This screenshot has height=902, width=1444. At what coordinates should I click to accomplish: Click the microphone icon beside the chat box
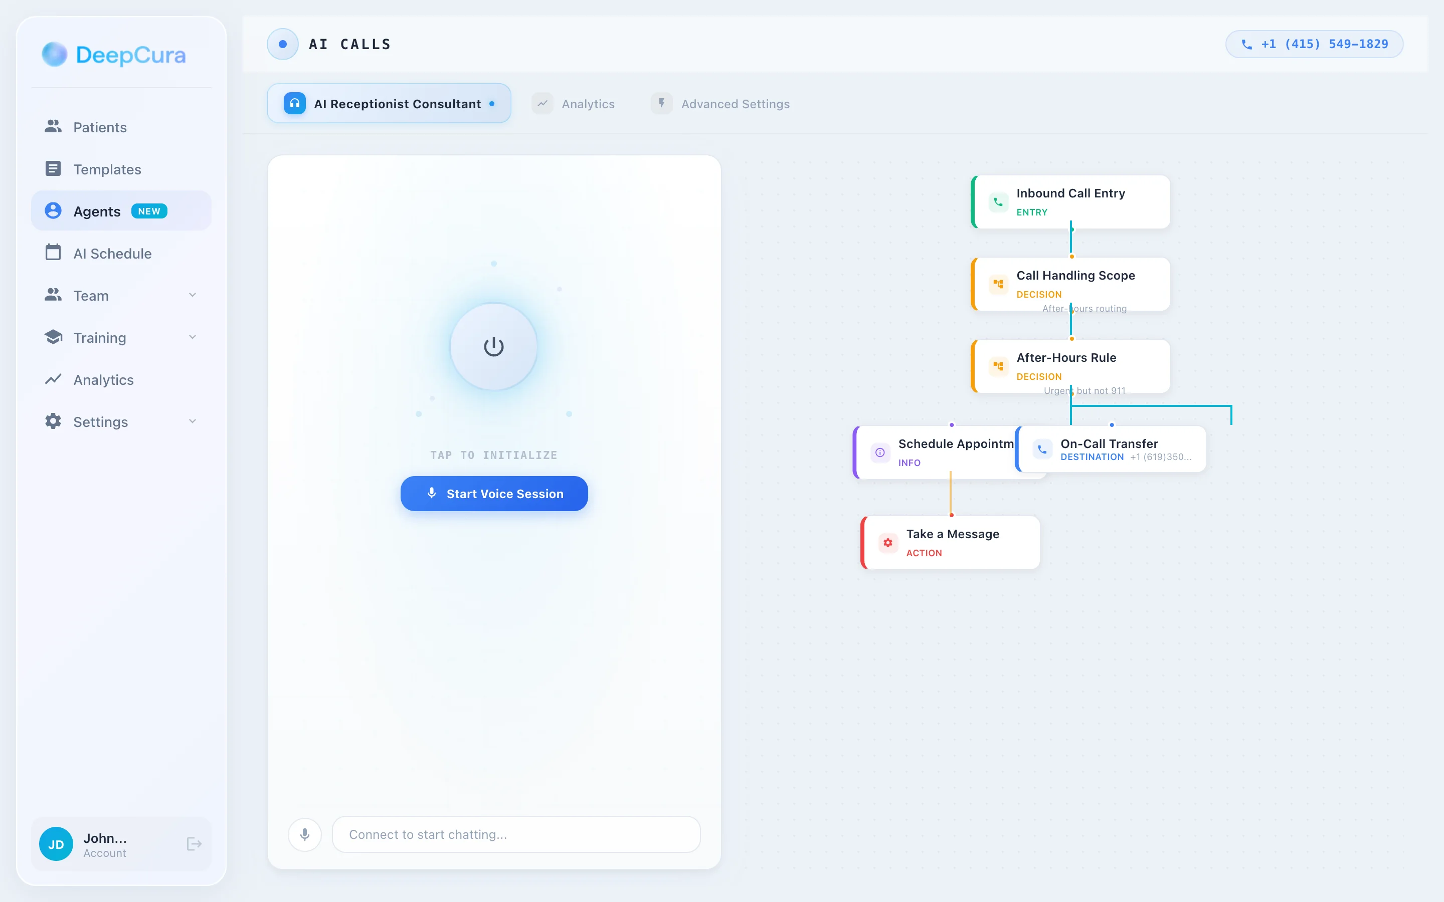(305, 834)
